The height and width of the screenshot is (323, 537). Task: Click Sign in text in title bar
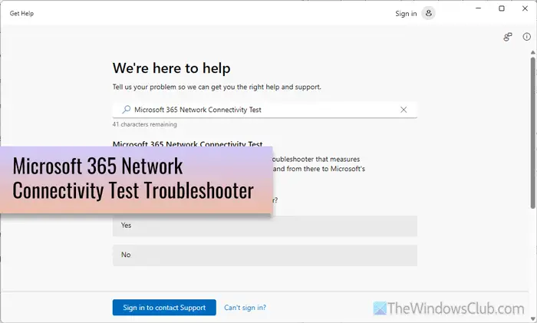click(406, 14)
